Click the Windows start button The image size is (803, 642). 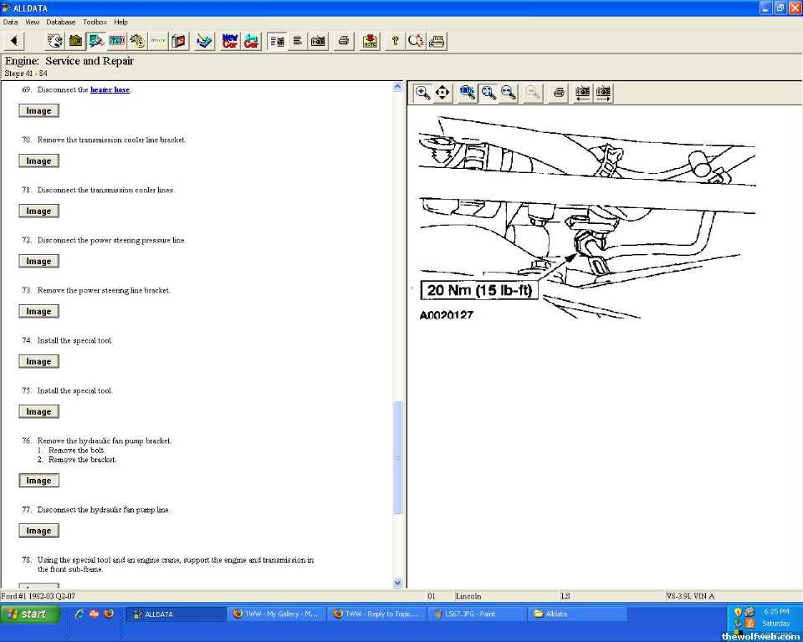click(x=31, y=614)
